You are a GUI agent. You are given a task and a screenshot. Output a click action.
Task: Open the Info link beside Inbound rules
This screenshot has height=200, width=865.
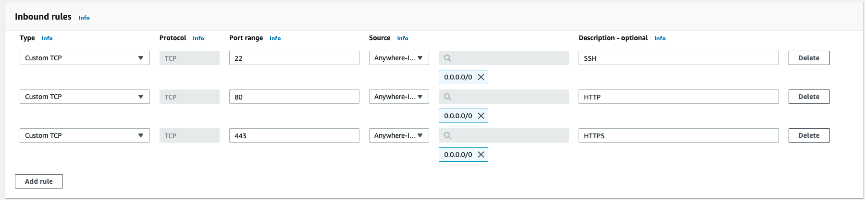(84, 18)
